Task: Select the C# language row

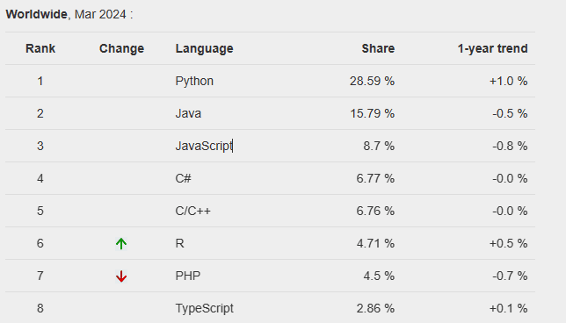Action: (x=270, y=178)
